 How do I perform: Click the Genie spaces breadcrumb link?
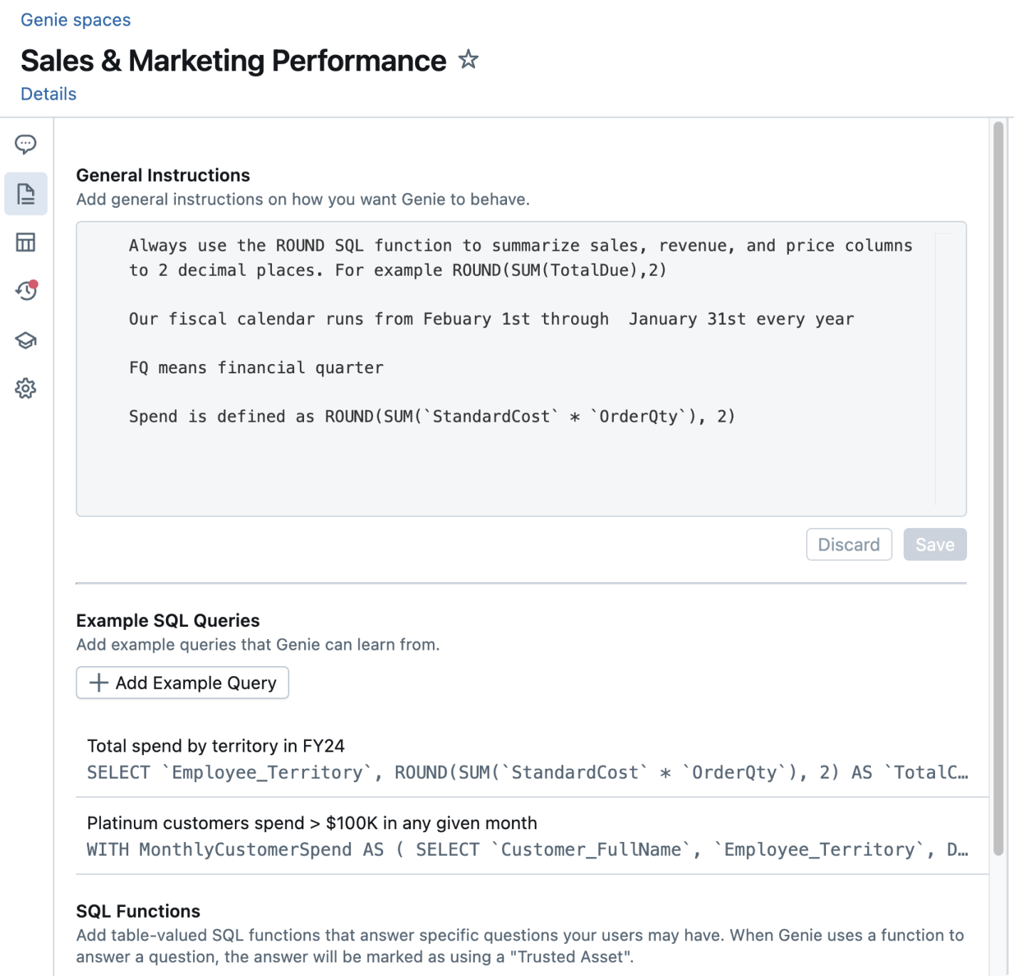point(75,20)
